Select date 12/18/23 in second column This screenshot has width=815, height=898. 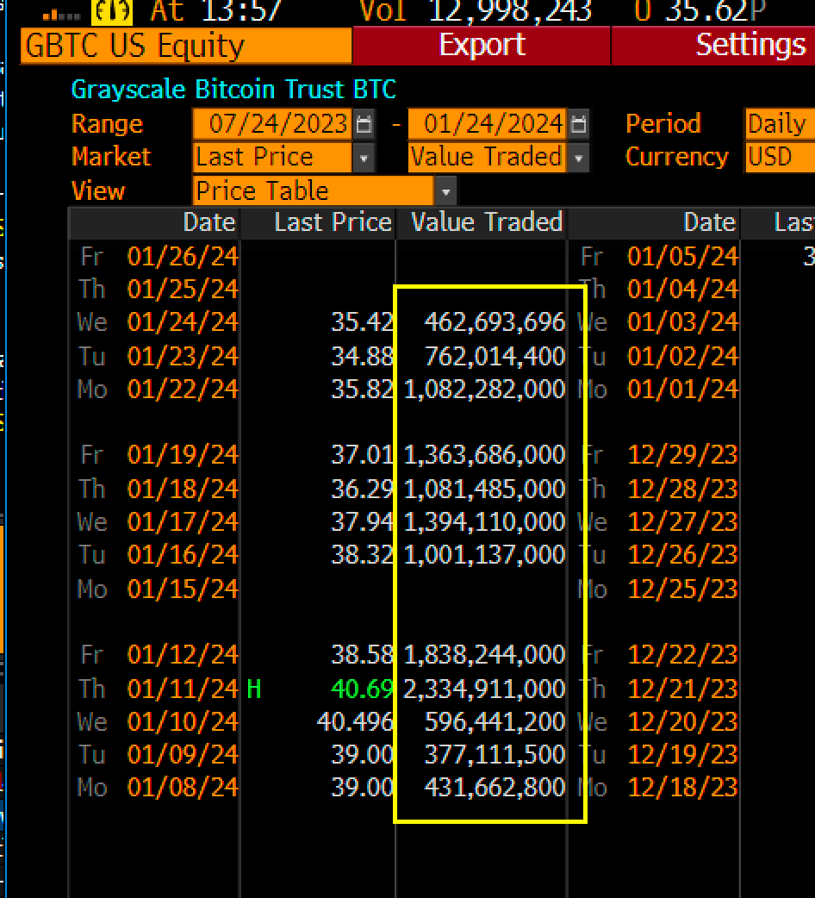click(x=683, y=787)
